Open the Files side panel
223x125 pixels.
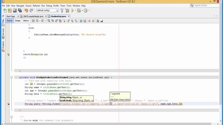coord(3,22)
